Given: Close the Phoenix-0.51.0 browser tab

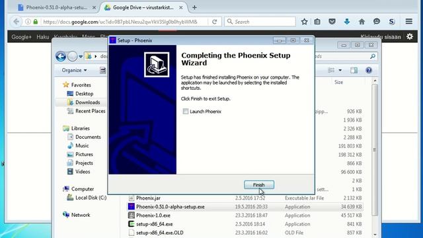Looking at the screenshot, I should [x=94, y=7].
